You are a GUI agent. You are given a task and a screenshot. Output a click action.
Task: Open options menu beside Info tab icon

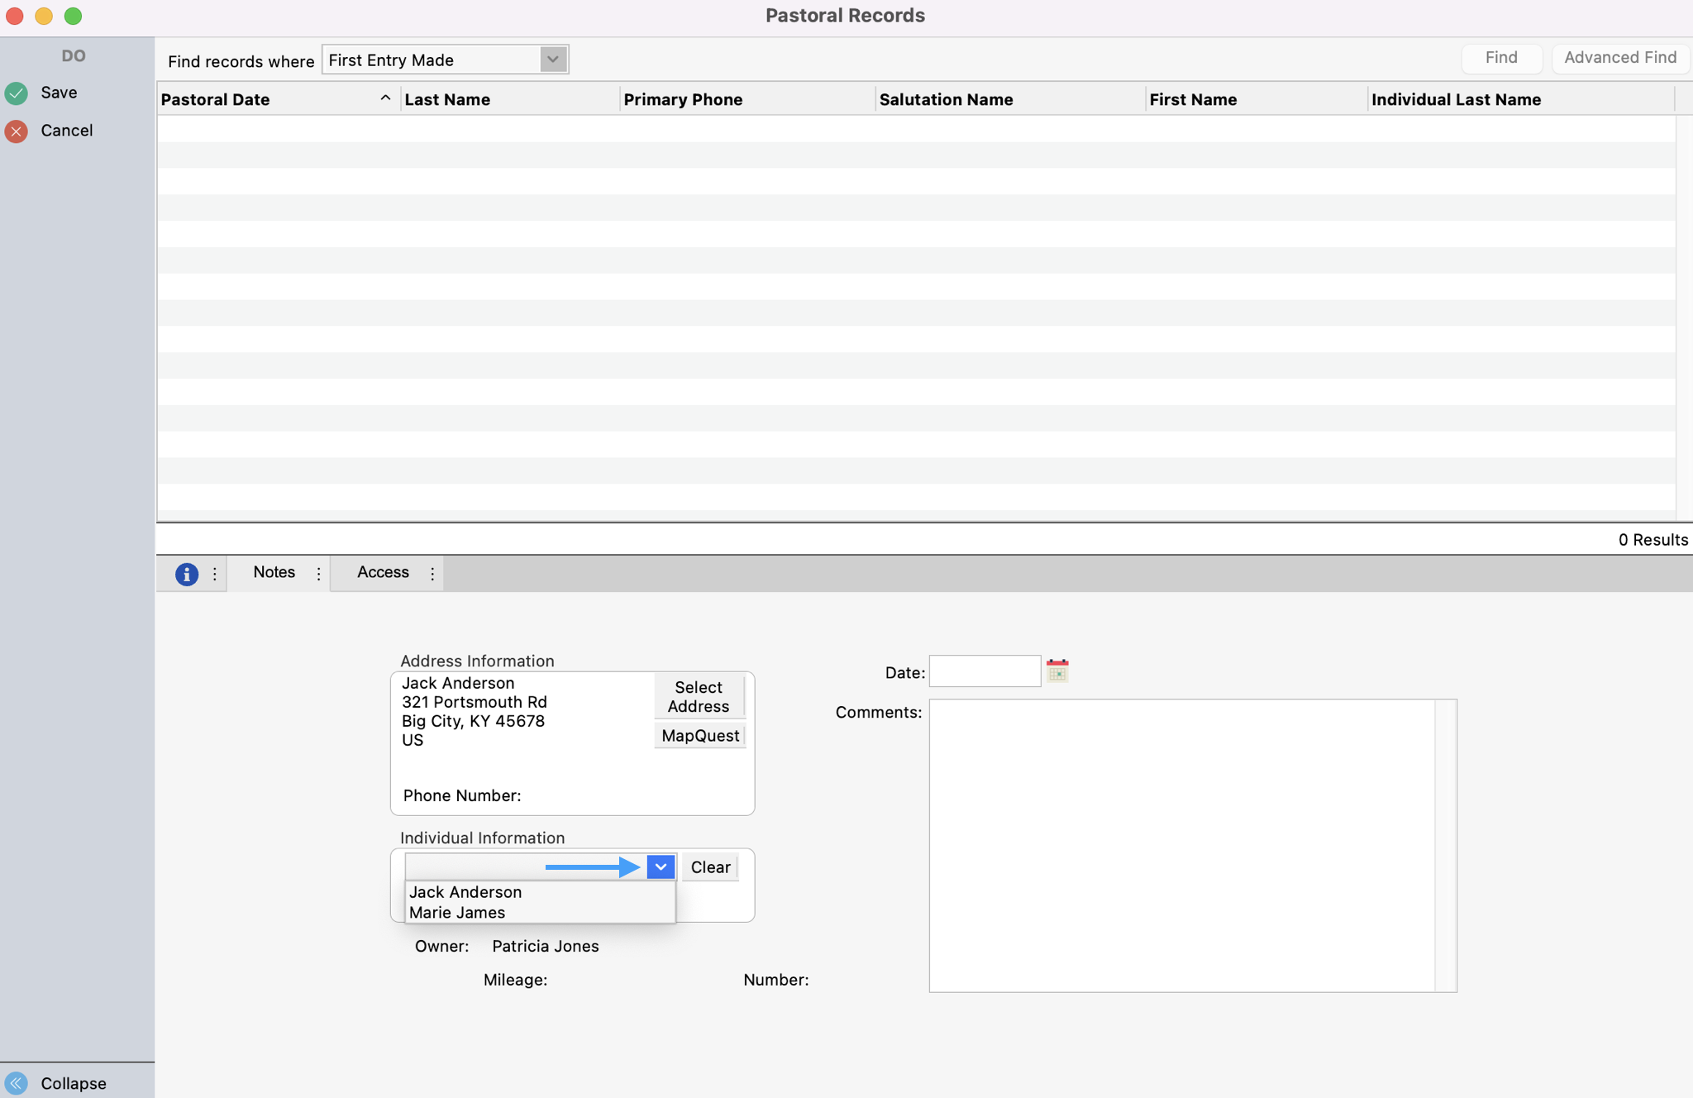pyautogui.click(x=214, y=574)
